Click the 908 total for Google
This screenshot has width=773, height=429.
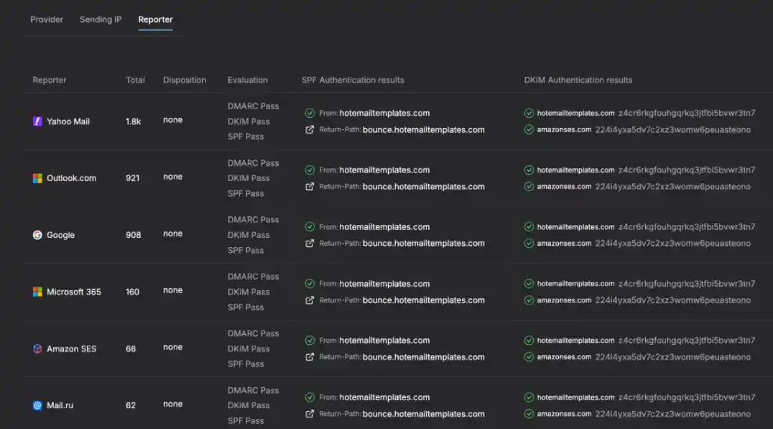click(133, 235)
